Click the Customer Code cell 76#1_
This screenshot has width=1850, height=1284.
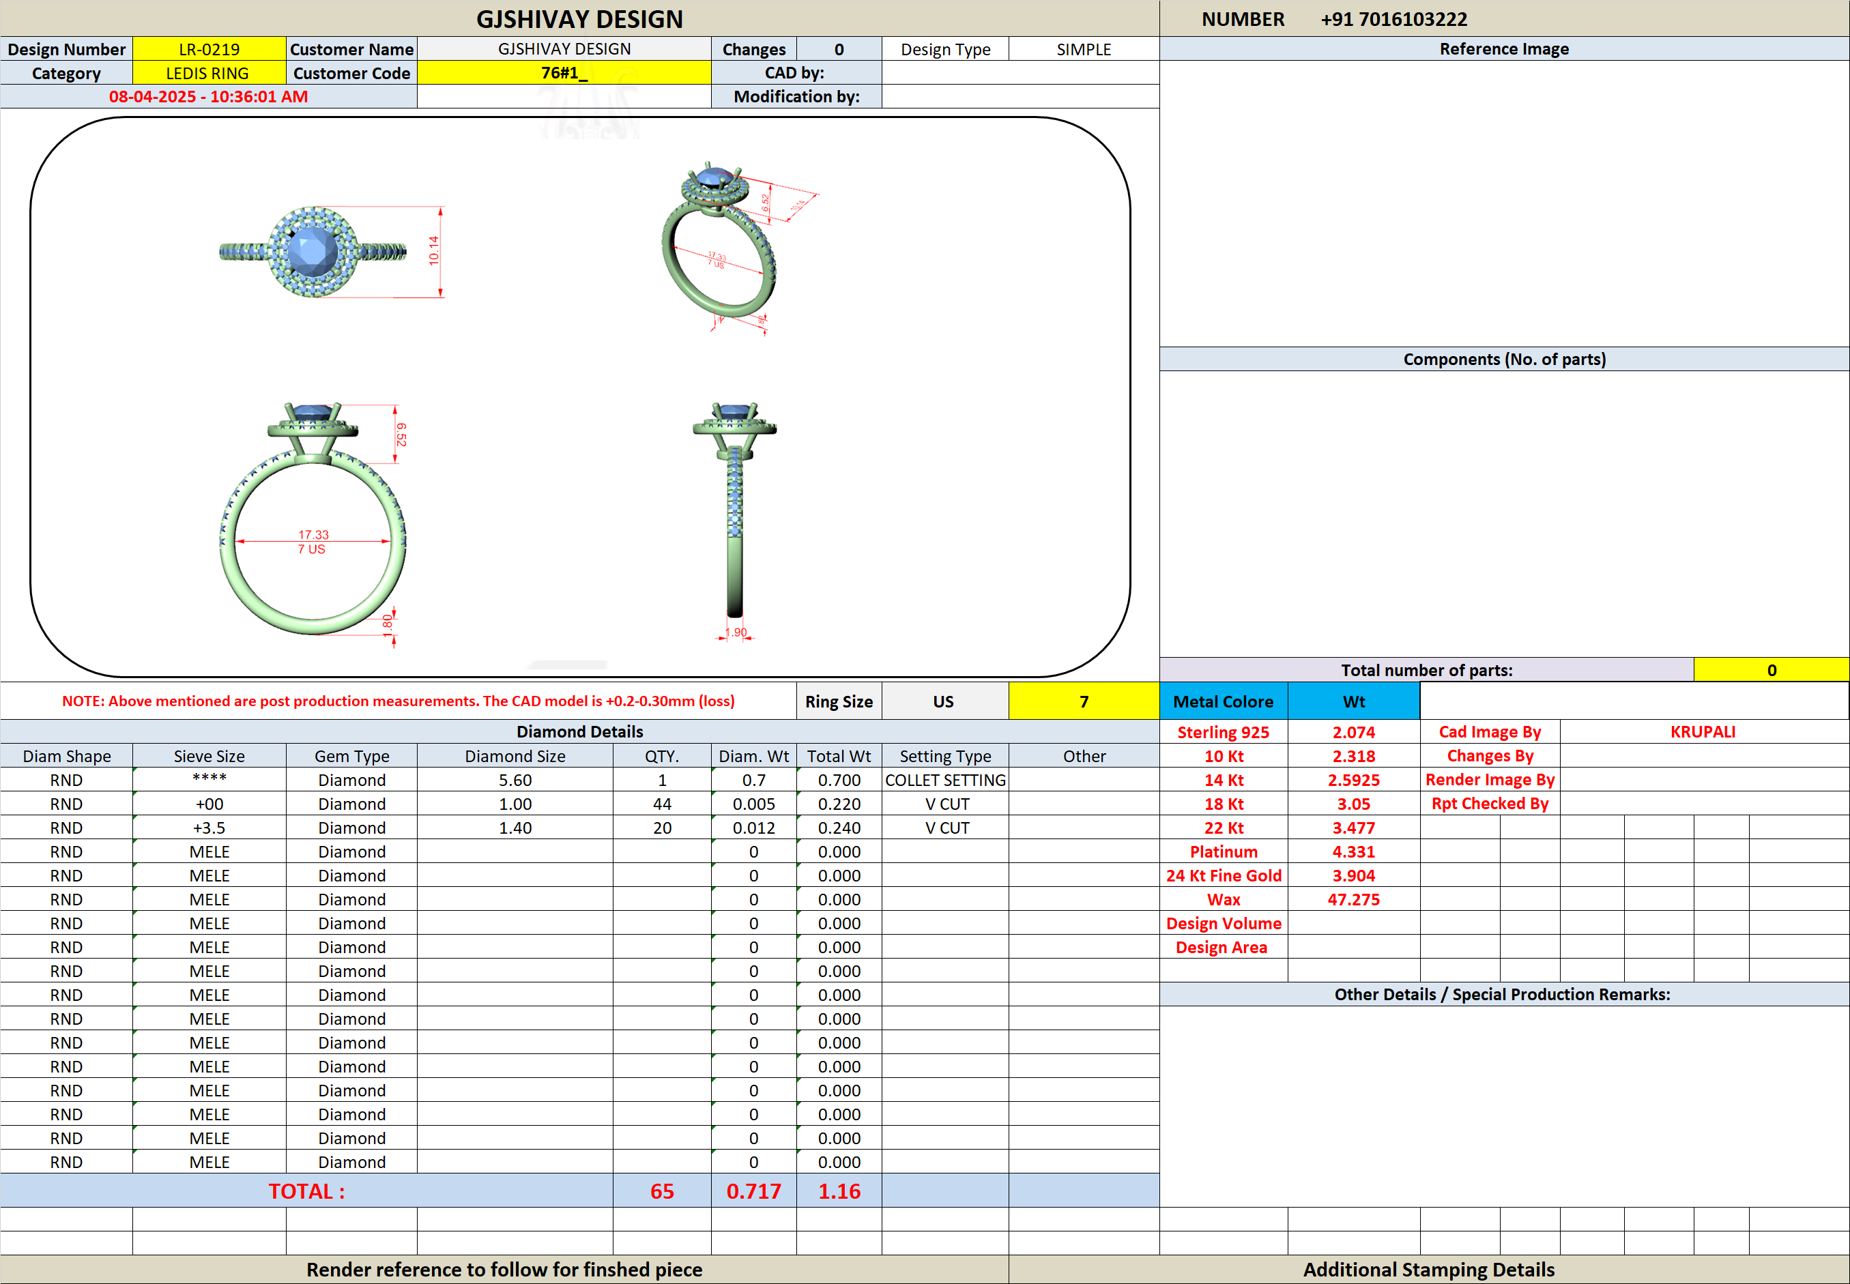coord(564,73)
